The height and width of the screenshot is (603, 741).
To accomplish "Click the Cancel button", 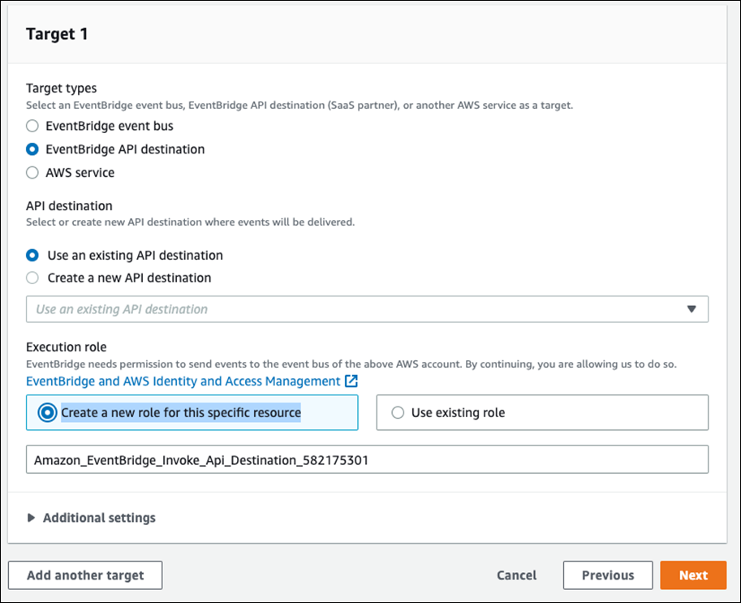I will tap(517, 575).
